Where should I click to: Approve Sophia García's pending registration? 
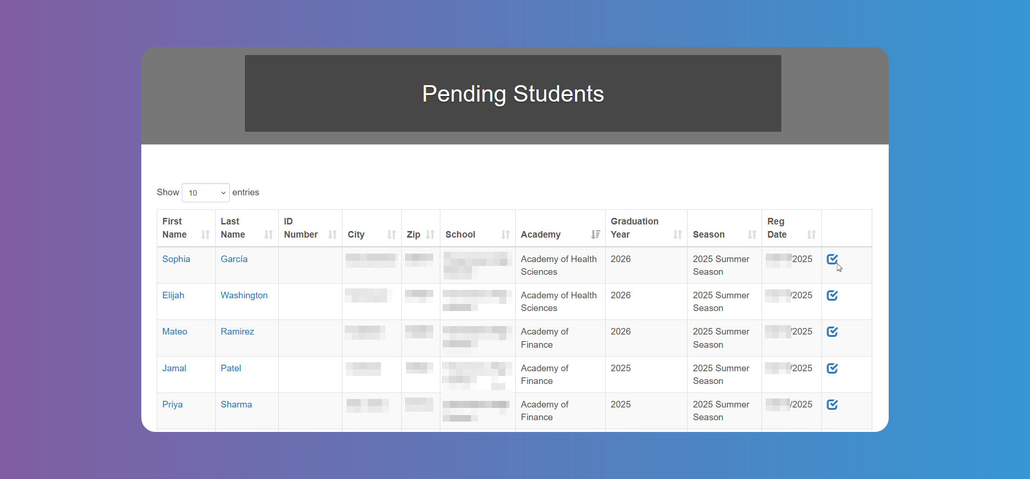(832, 259)
